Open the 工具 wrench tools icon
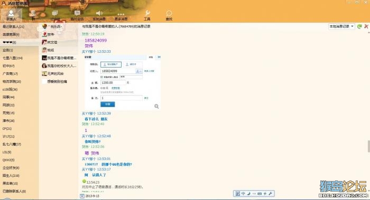 [x=147, y=15]
